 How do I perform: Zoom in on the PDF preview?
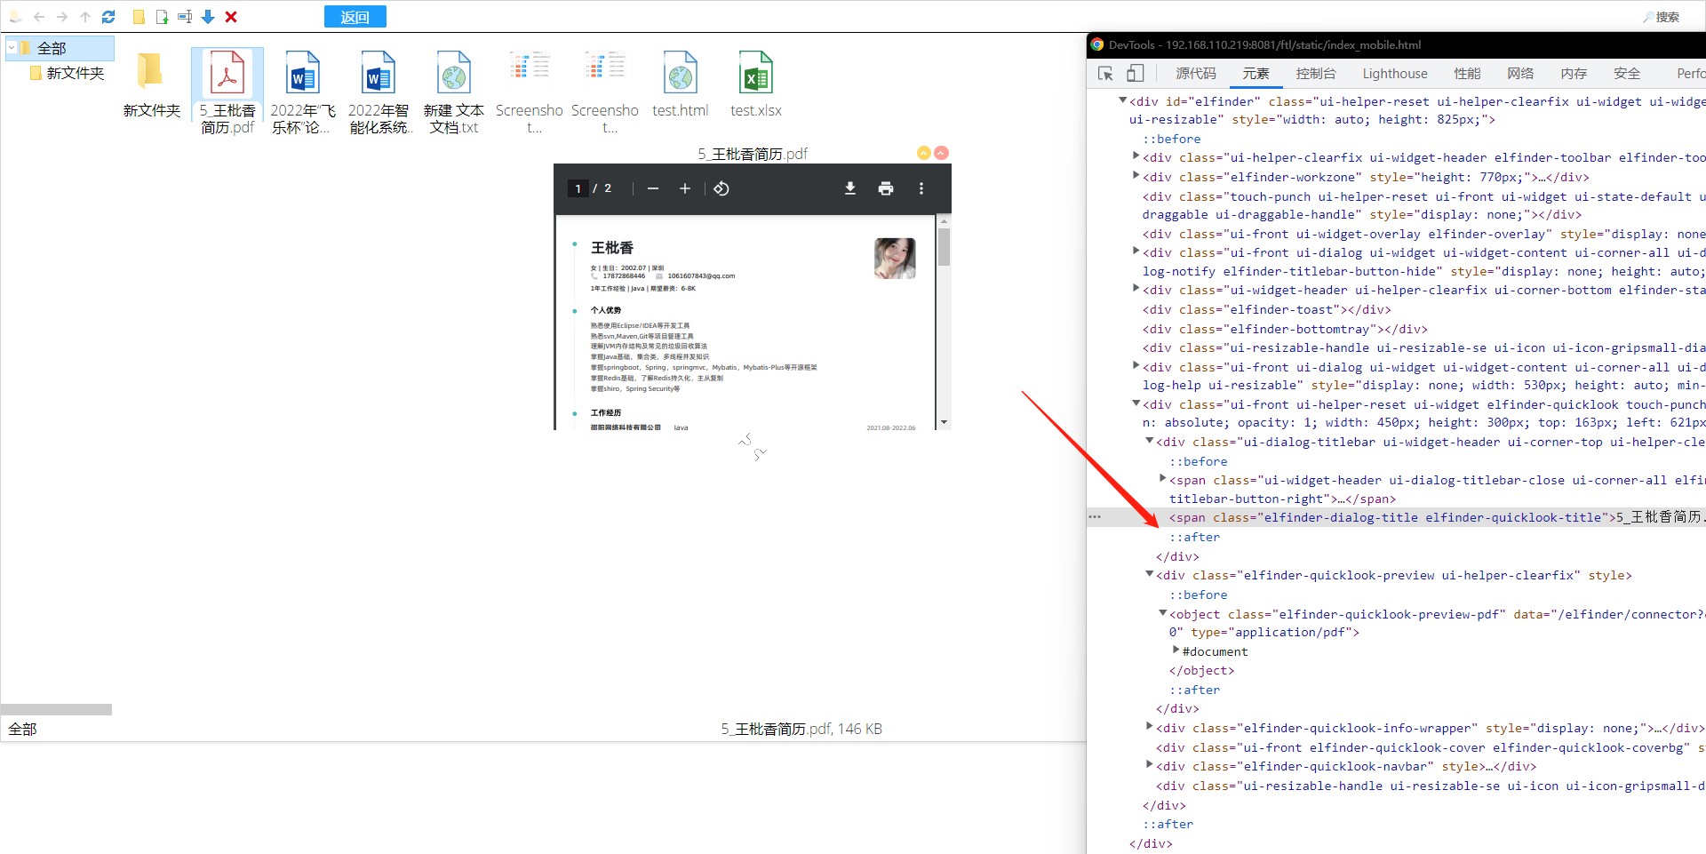tap(684, 188)
